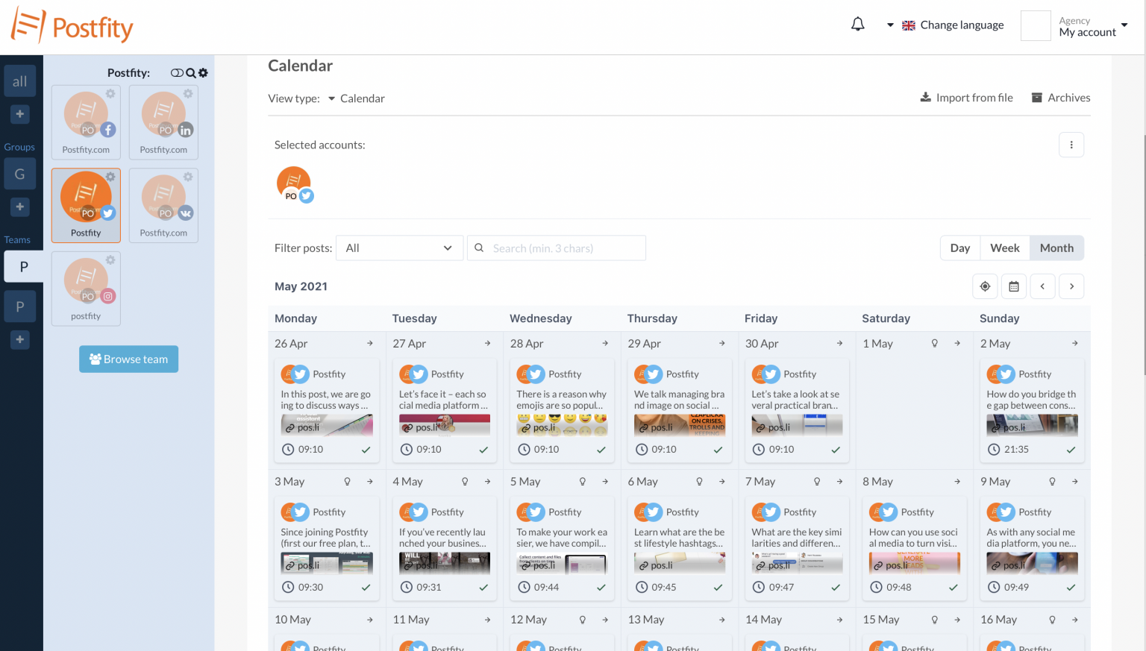Add a new group
Image resolution: width=1146 pixels, height=651 pixels.
[x=20, y=207]
